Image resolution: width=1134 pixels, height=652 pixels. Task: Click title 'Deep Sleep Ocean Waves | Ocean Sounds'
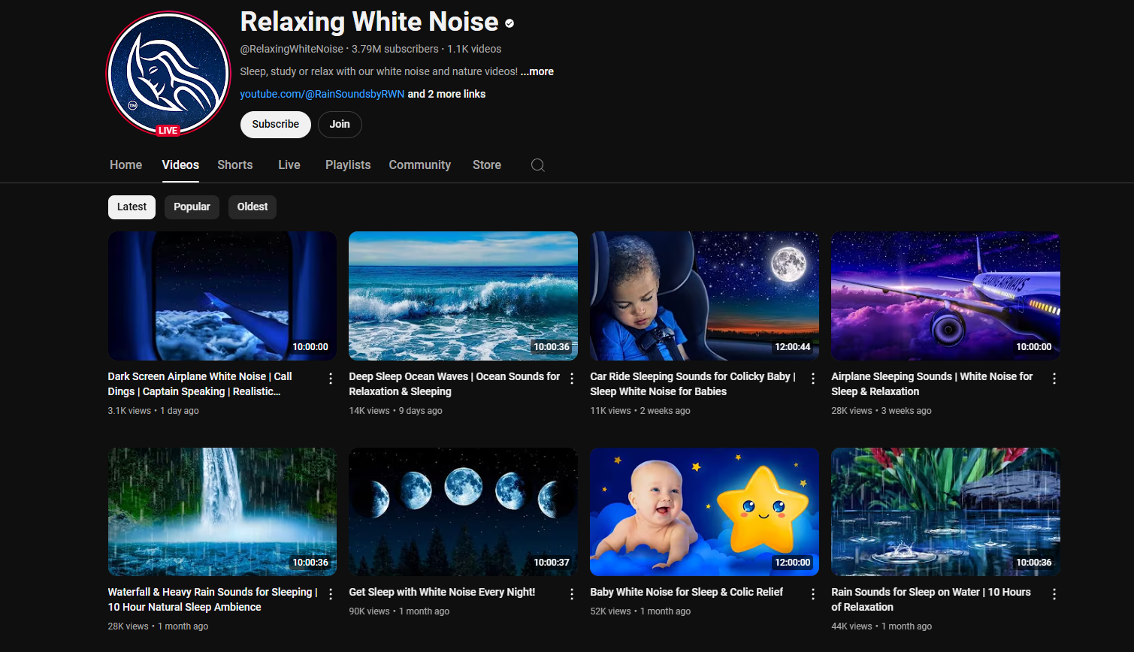(455, 384)
